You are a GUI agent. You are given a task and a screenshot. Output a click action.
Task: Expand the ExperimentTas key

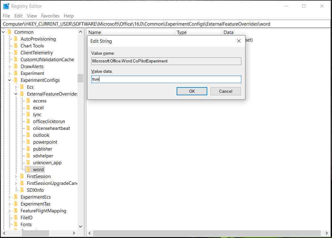(9, 204)
